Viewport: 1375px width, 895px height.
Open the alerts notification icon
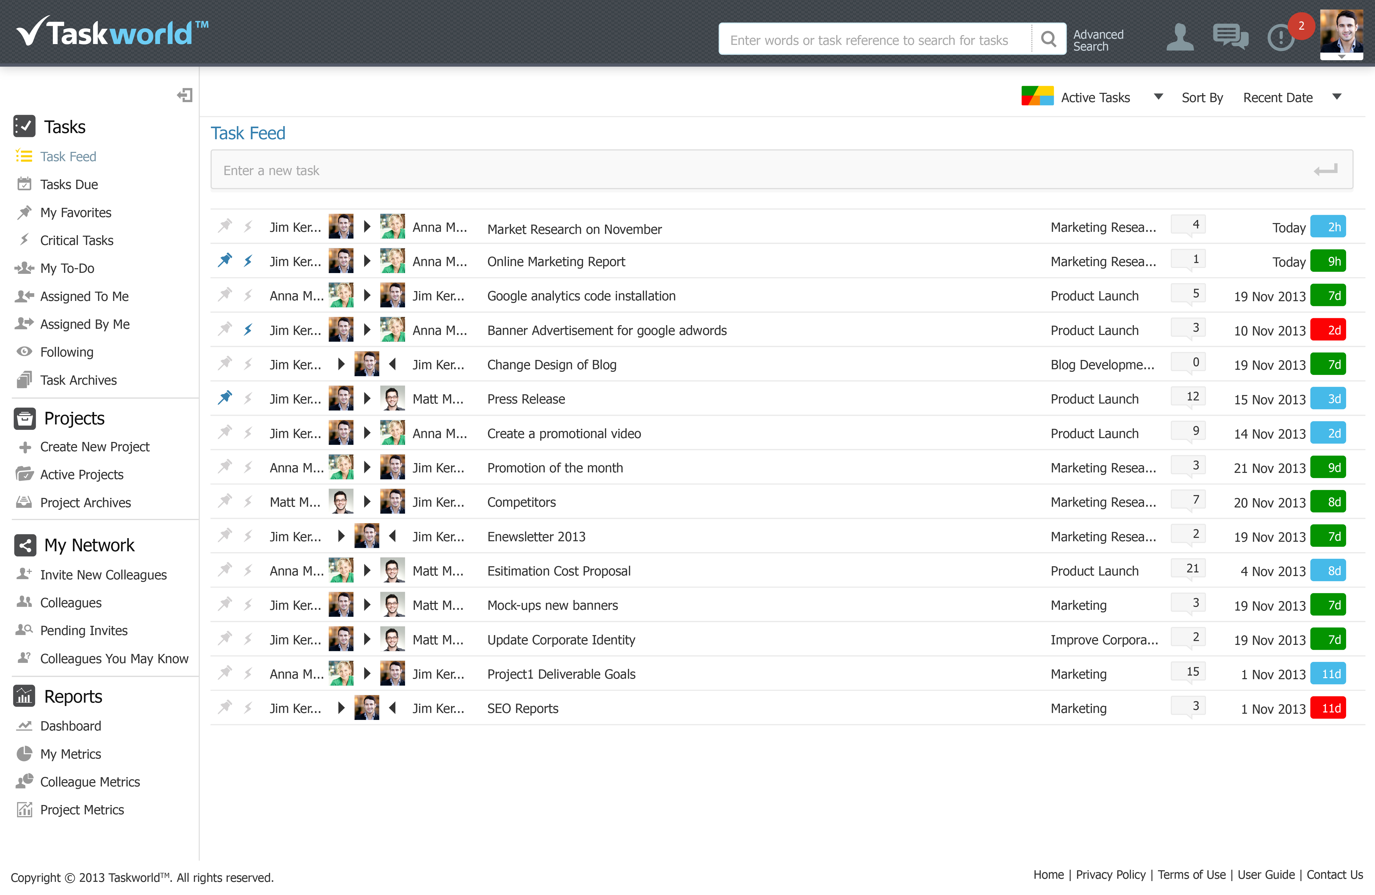coord(1280,38)
